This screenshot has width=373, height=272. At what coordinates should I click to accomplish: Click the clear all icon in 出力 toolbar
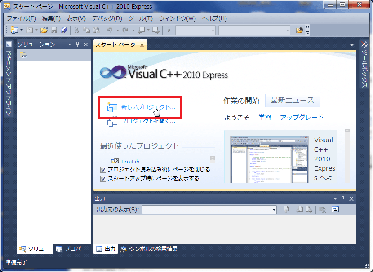click(x=322, y=210)
